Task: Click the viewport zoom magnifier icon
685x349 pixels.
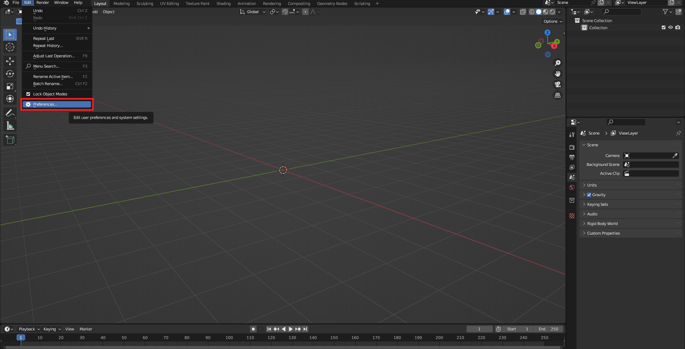Action: click(x=558, y=63)
